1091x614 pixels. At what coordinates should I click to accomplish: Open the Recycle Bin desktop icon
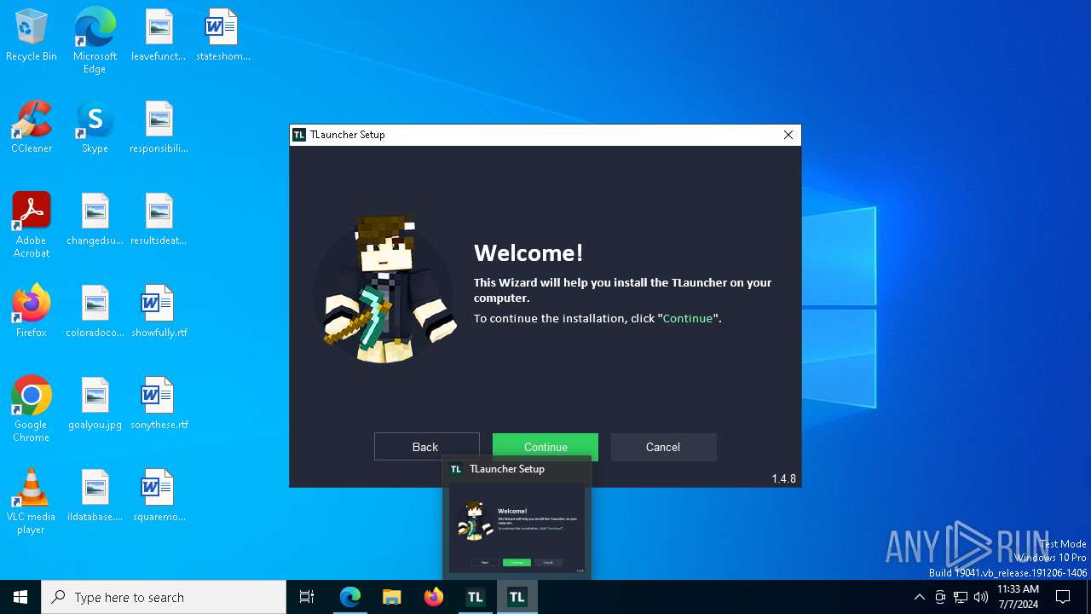[x=32, y=36]
